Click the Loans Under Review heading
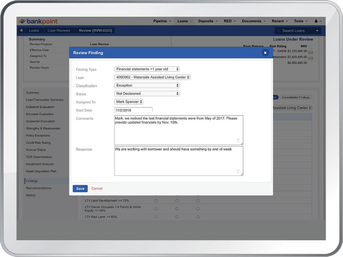The width and height of the screenshot is (343, 257). [x=293, y=39]
